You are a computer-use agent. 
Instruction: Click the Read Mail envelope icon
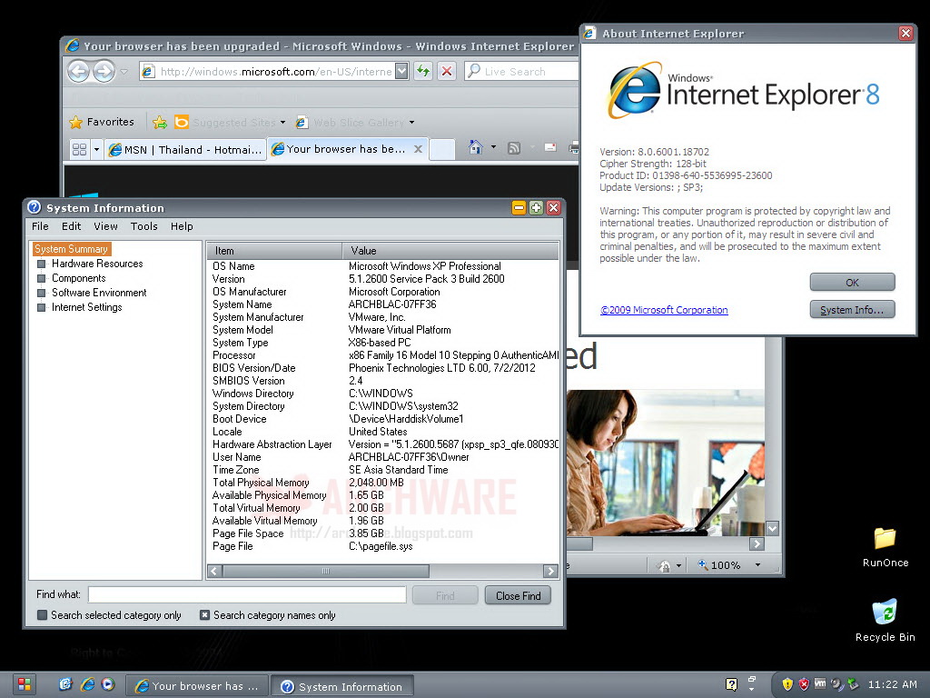tap(550, 147)
